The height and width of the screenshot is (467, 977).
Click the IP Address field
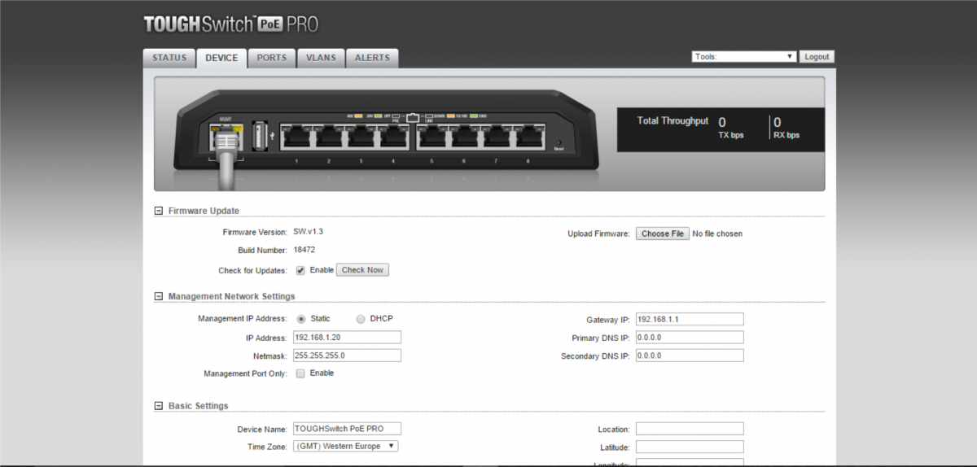coord(347,338)
